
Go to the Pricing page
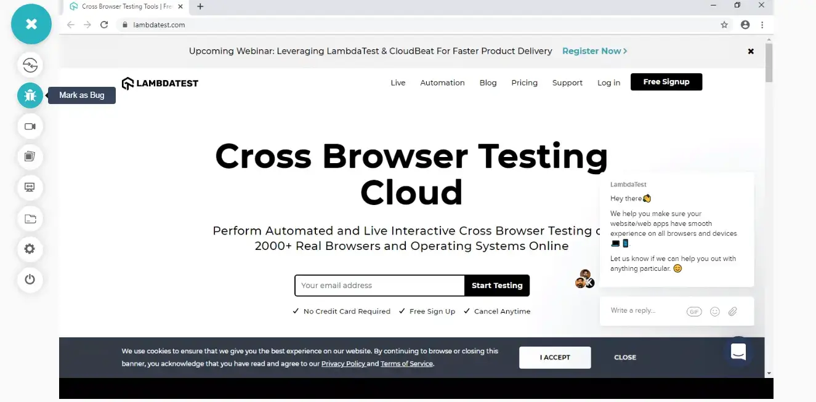click(524, 82)
